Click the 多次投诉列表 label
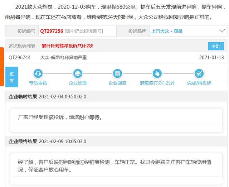Screen dimensions: 229x187 coord(22,46)
